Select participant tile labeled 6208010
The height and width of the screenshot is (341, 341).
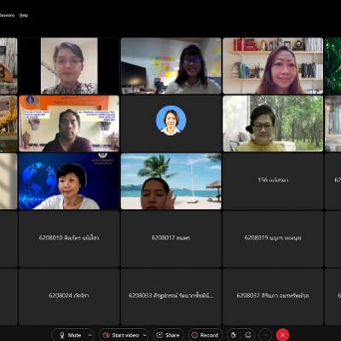69,239
